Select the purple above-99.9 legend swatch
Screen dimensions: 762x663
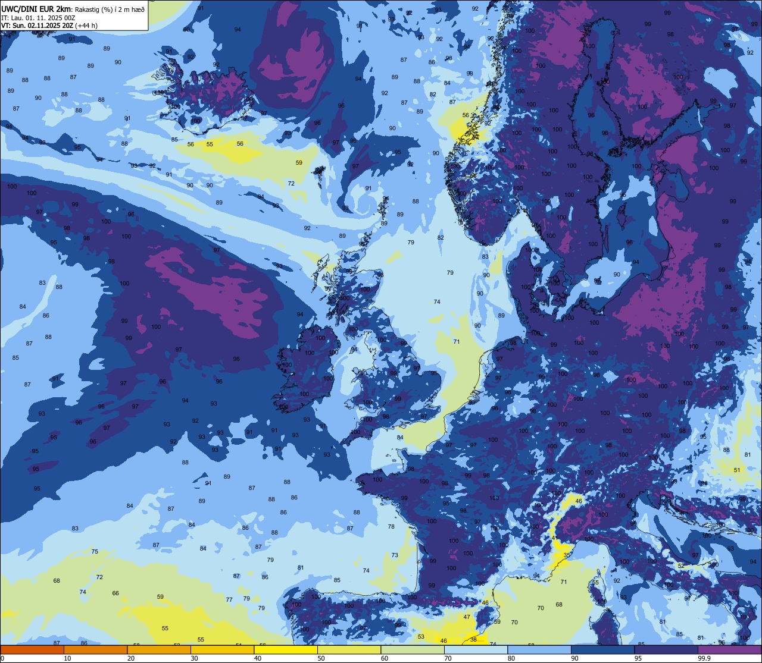pos(729,650)
